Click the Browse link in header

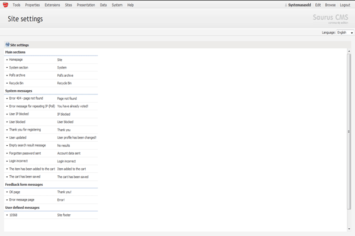pos(330,5)
